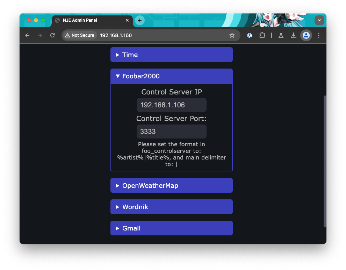Close the NJE Admin Panel tab
This screenshot has height=270, width=346.
click(x=127, y=20)
